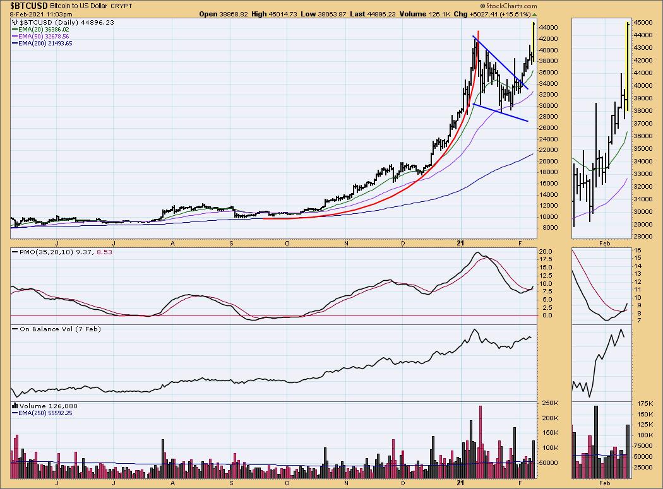Click the tallest volume bar in main volume panel

click(481, 442)
